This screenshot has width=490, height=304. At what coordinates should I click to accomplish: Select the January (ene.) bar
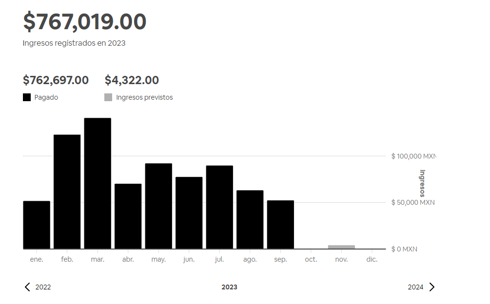(x=37, y=225)
